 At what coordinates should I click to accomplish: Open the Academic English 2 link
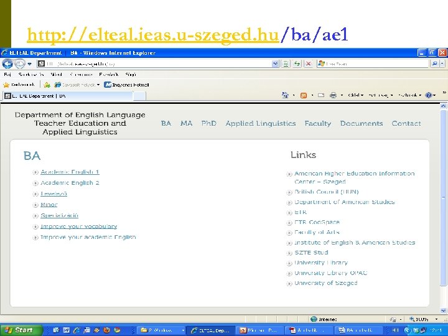pos(70,183)
